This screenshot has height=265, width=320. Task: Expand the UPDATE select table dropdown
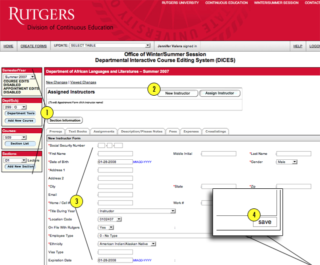(x=110, y=46)
